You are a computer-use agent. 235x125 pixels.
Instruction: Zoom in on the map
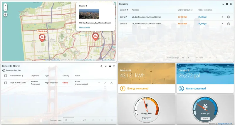5,5
